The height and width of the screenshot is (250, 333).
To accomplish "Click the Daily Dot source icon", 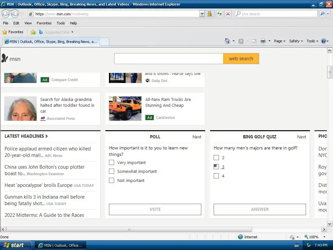I will coord(148,81).
